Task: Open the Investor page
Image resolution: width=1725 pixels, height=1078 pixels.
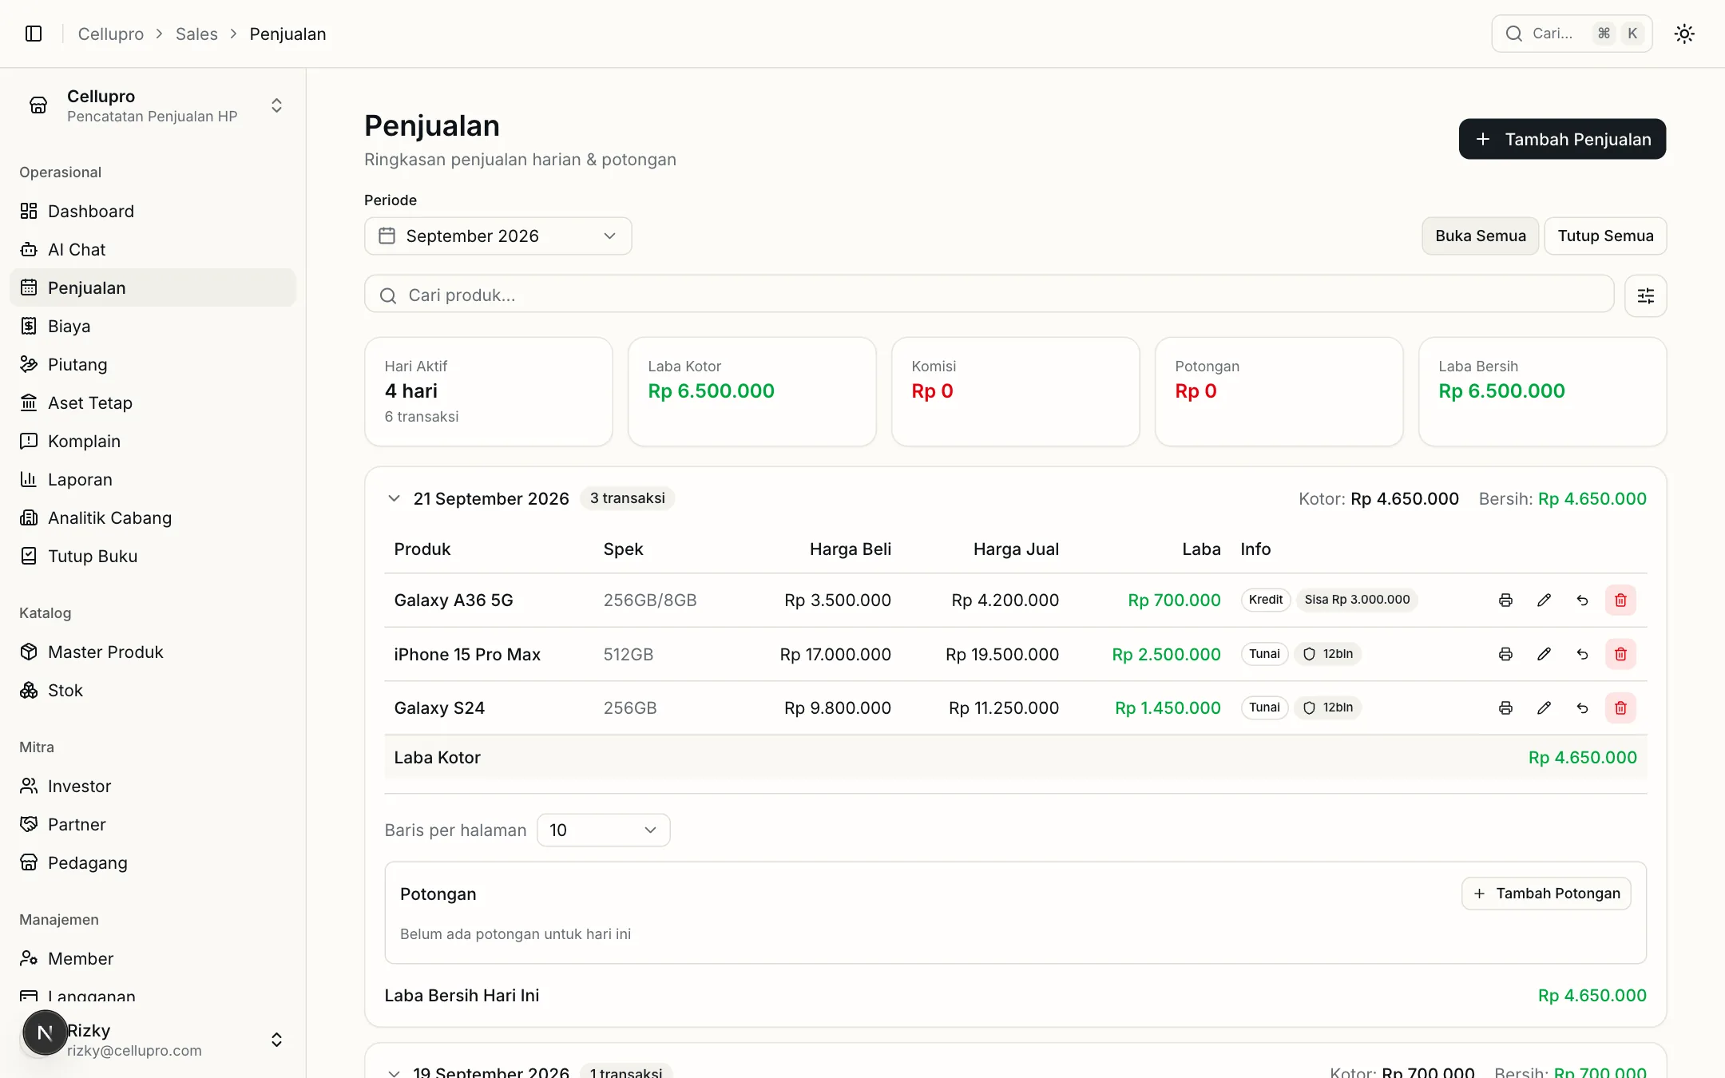Action: tap(153, 786)
